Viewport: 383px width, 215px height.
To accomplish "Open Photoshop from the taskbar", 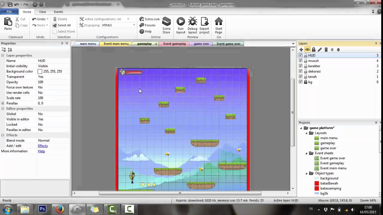I will coord(42,209).
